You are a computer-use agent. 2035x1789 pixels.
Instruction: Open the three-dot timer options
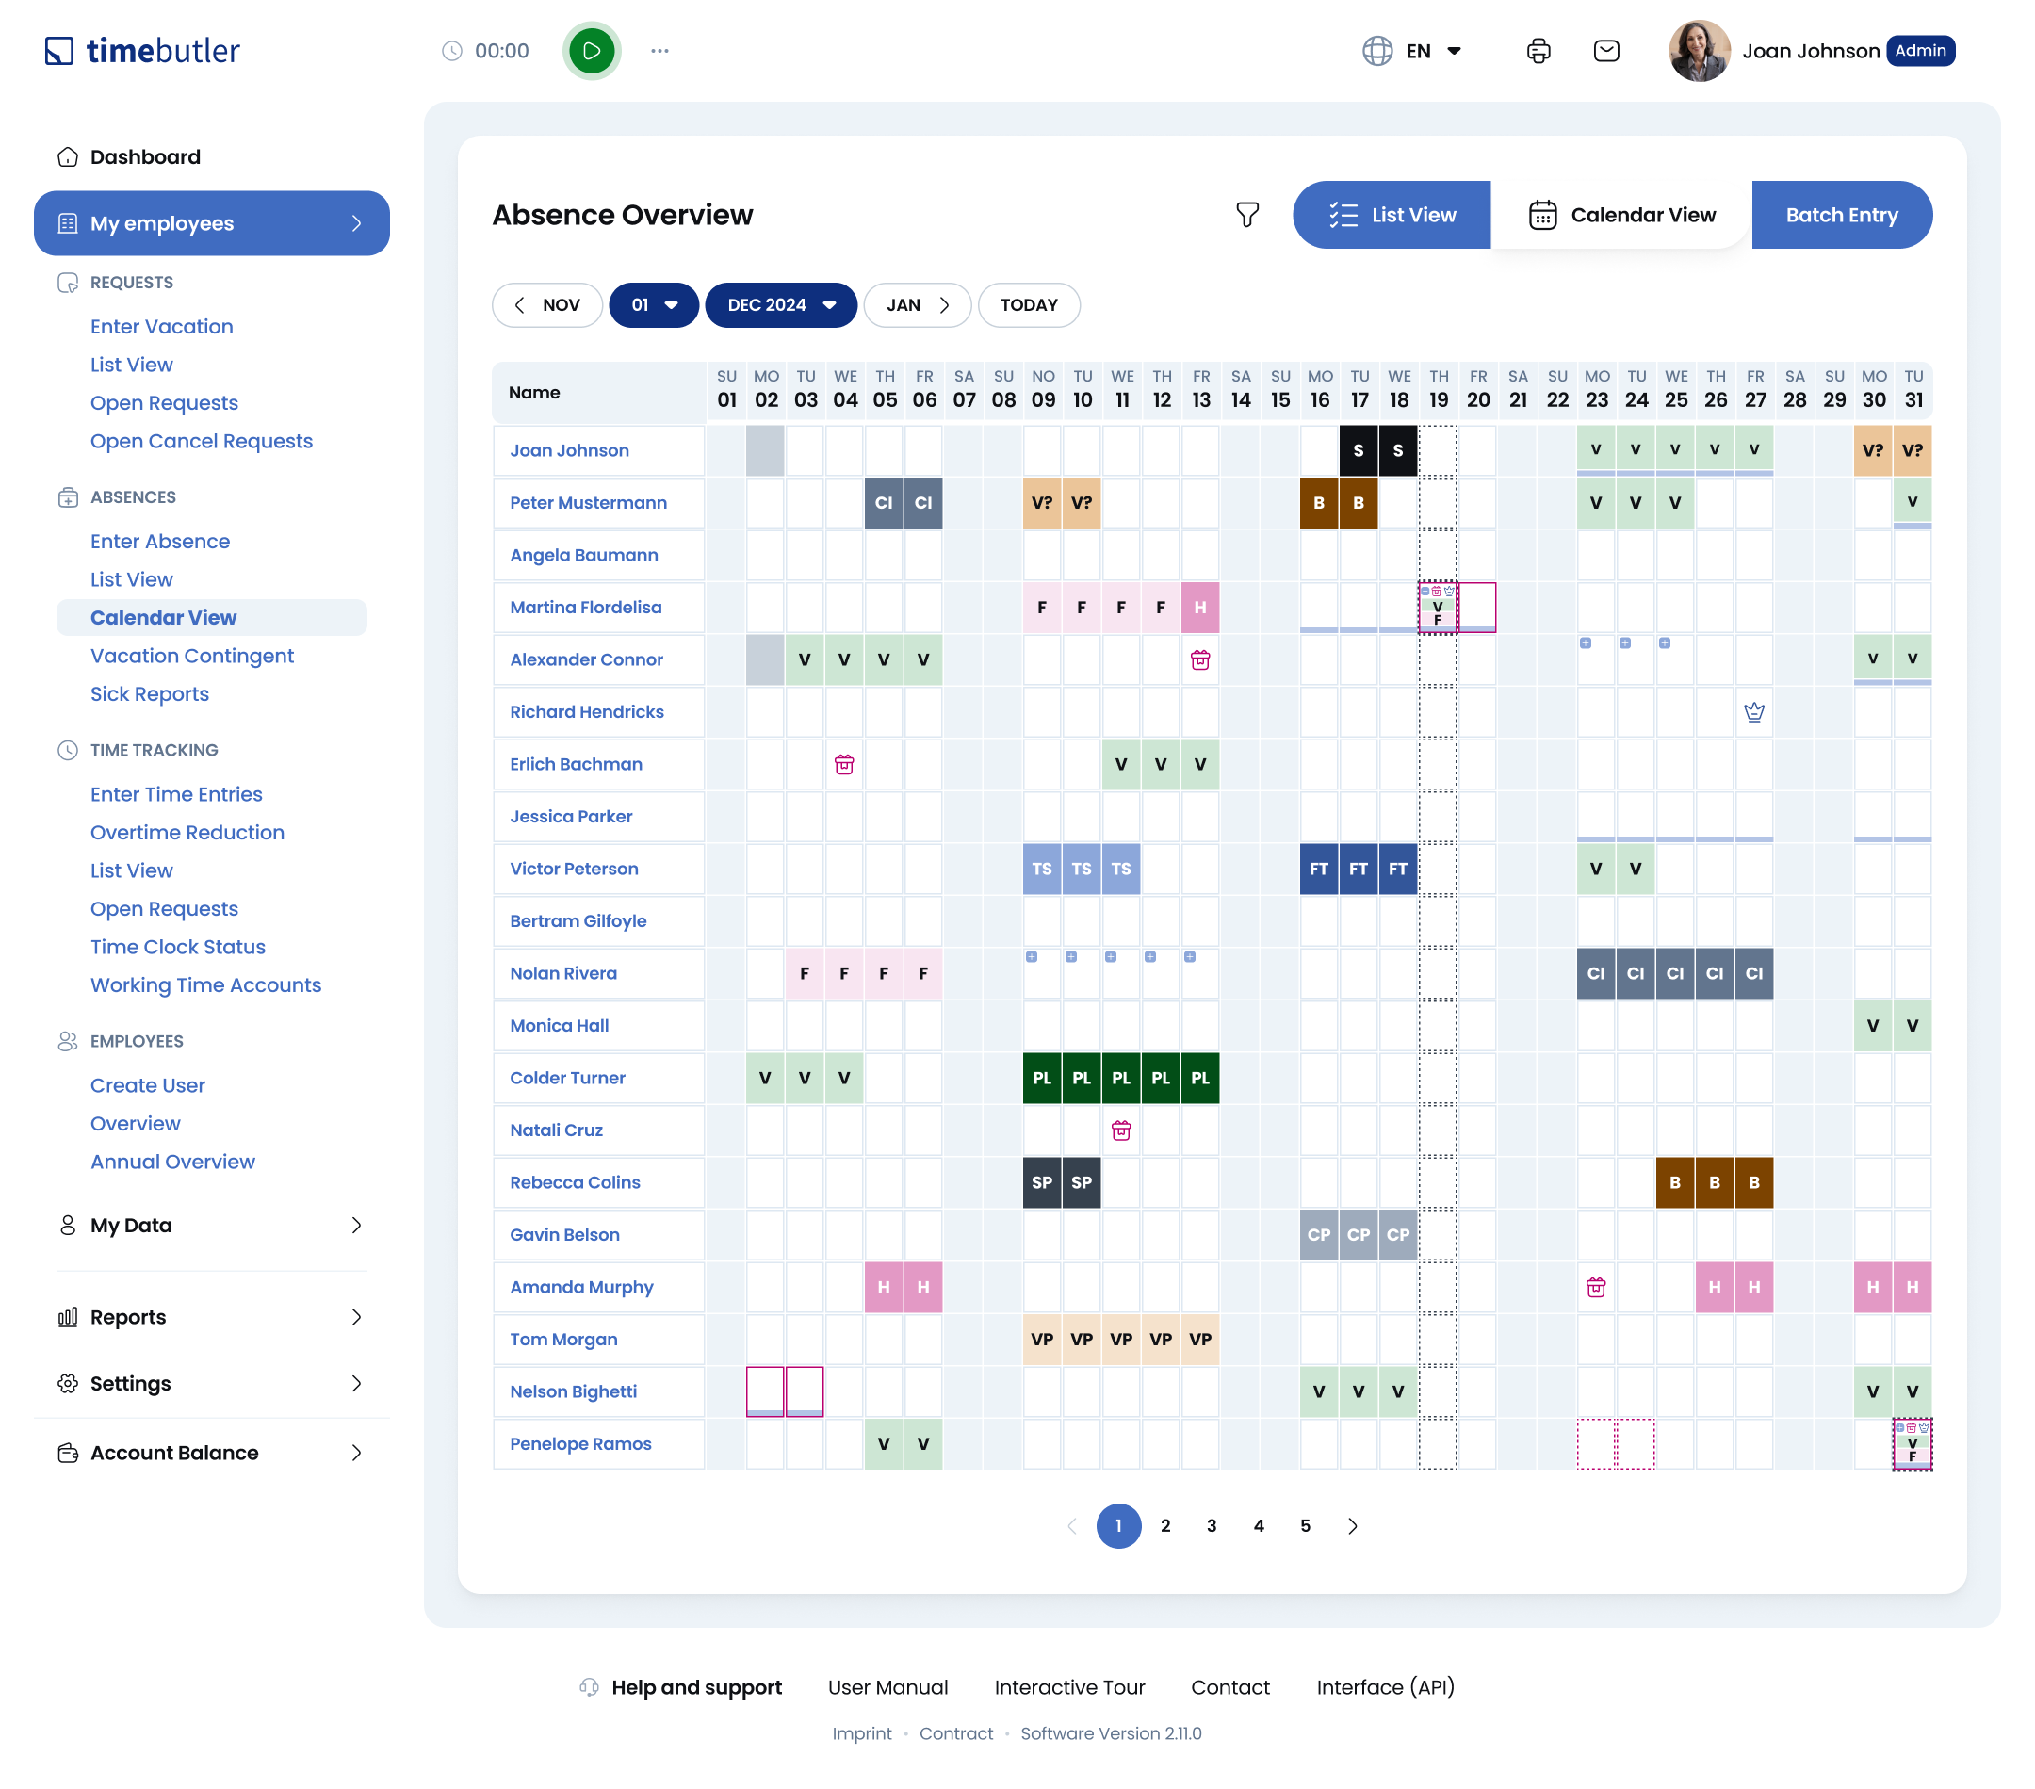tap(659, 51)
